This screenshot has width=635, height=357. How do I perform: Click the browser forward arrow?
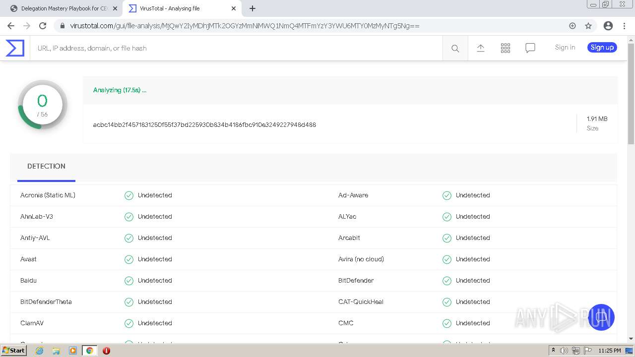click(27, 26)
